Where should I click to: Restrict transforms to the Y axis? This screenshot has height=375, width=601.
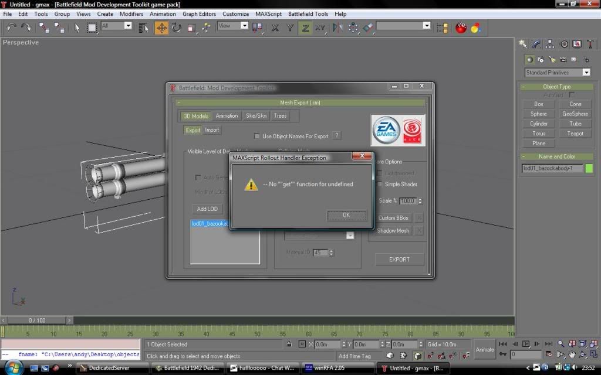tap(290, 28)
